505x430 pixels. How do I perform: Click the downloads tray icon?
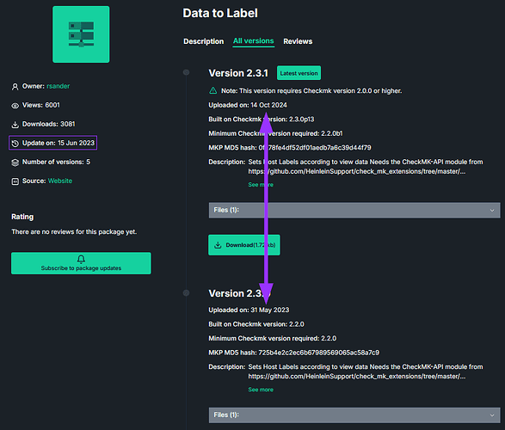[15, 125]
